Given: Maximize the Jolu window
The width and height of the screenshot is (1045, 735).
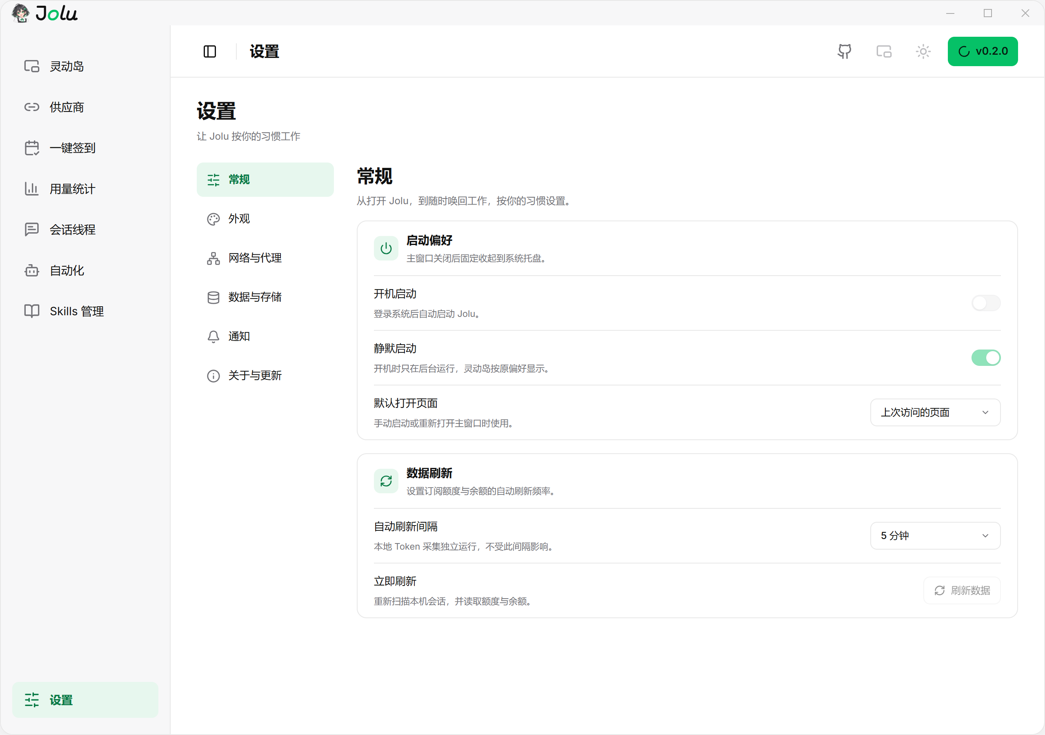Looking at the screenshot, I should click(988, 13).
